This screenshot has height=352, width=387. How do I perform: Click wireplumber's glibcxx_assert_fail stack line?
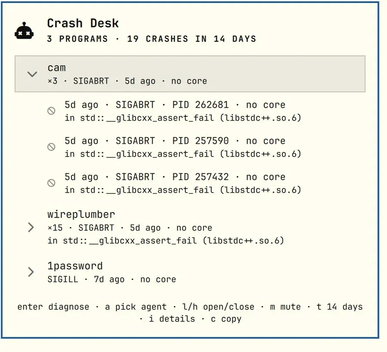pyautogui.click(x=166, y=241)
